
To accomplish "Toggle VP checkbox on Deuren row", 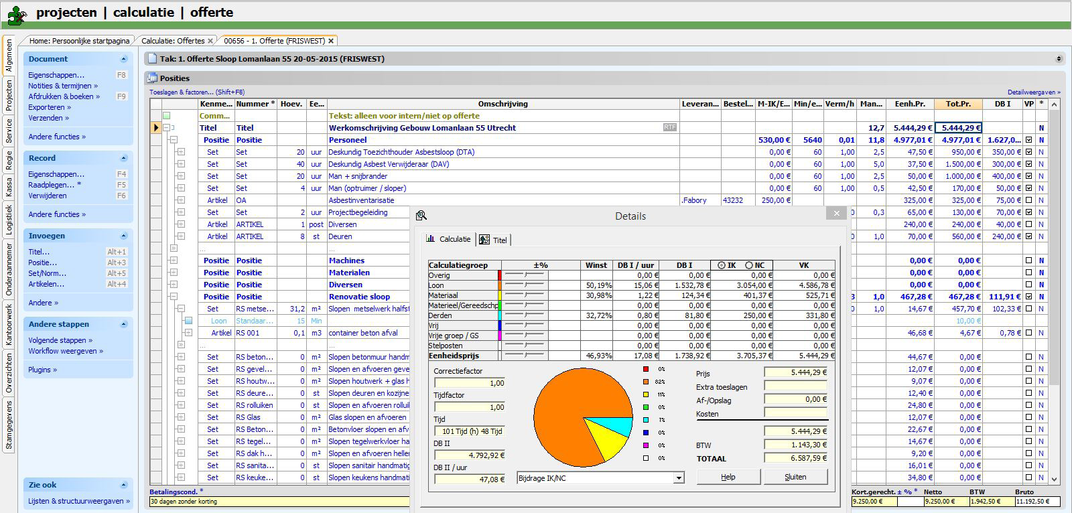I will pyautogui.click(x=1029, y=236).
